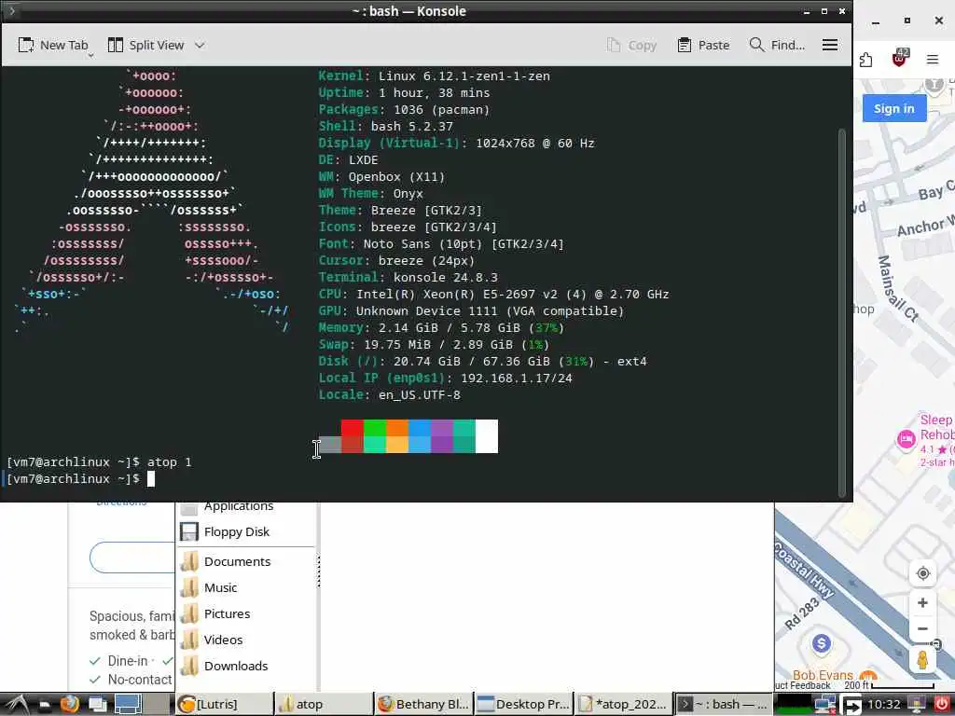955x716 pixels.
Task: Click the Konsole title bar arrow icon
Action: [x=11, y=11]
